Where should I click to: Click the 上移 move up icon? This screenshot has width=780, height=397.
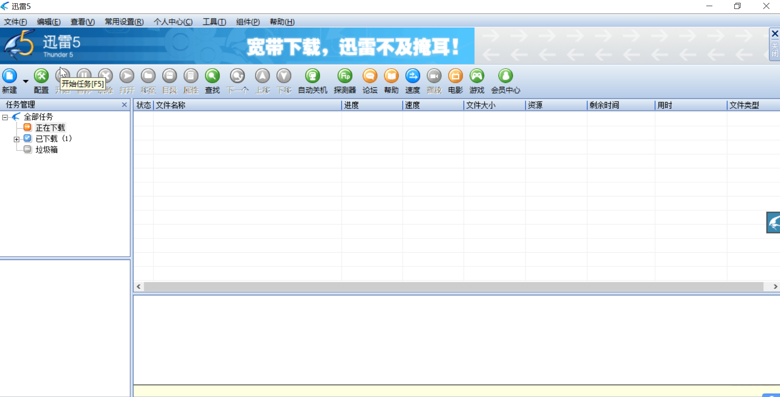click(x=263, y=76)
